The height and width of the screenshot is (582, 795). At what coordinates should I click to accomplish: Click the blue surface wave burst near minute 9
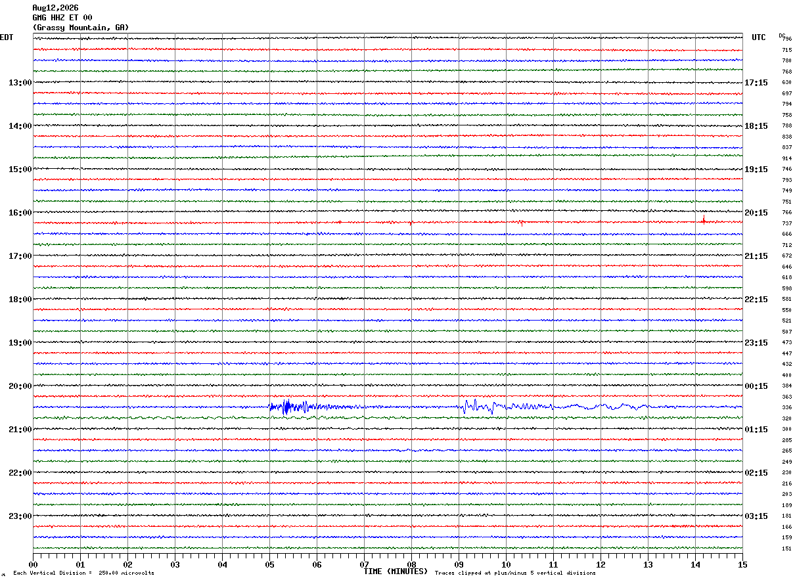[x=478, y=407]
